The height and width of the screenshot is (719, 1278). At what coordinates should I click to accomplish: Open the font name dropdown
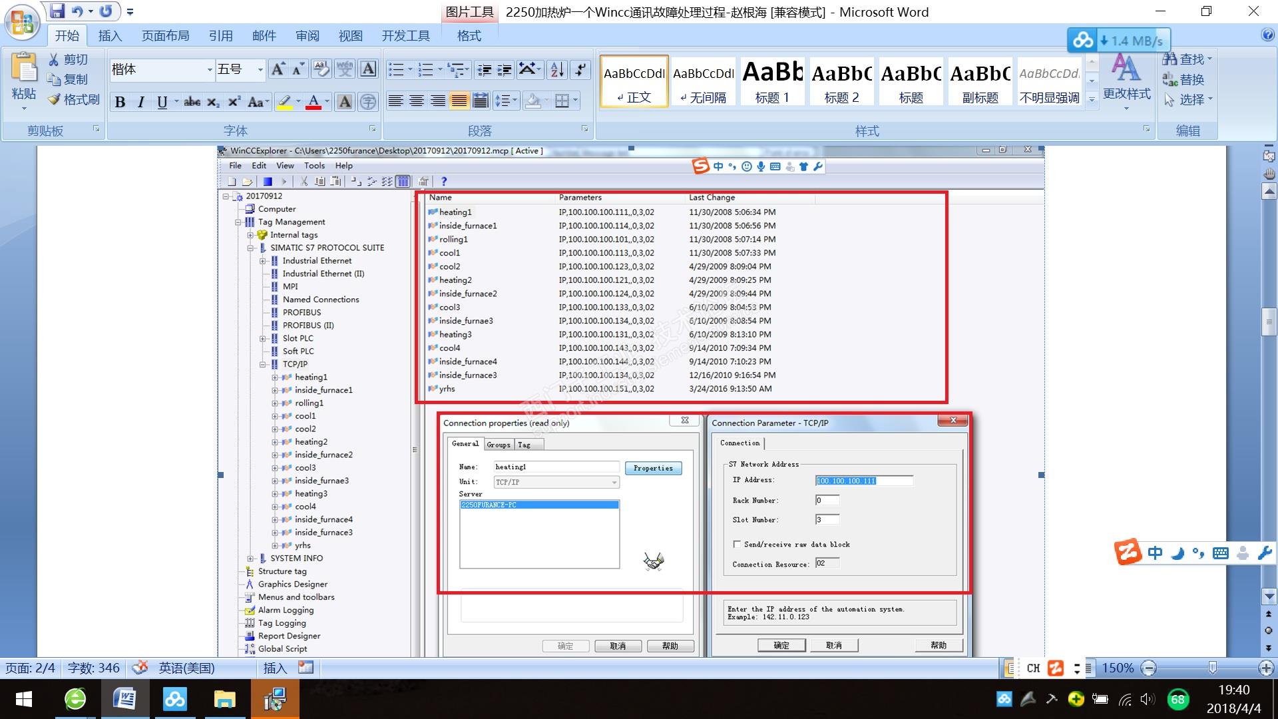point(209,69)
